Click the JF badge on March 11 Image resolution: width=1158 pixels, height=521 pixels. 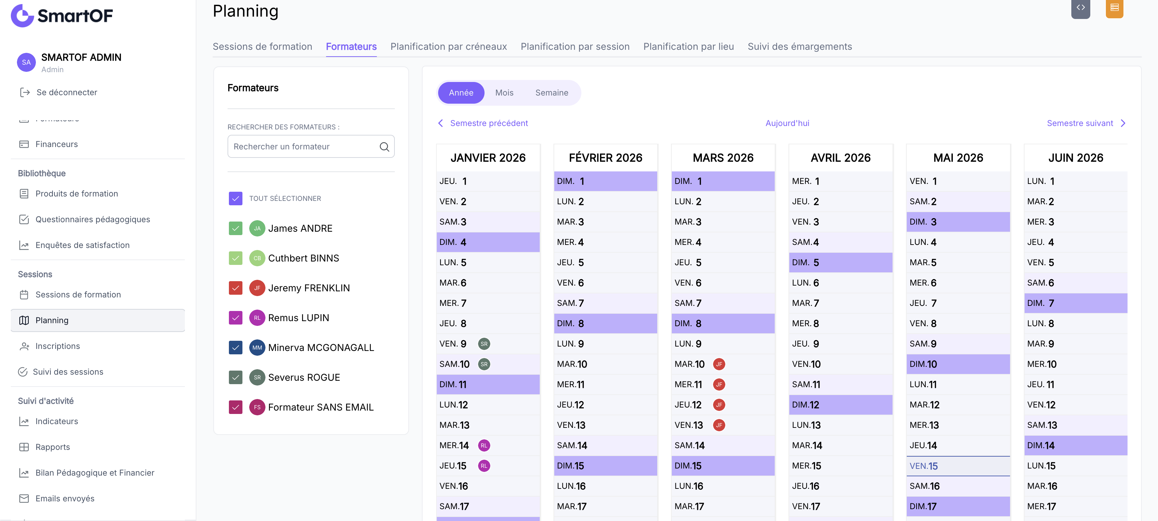point(719,385)
